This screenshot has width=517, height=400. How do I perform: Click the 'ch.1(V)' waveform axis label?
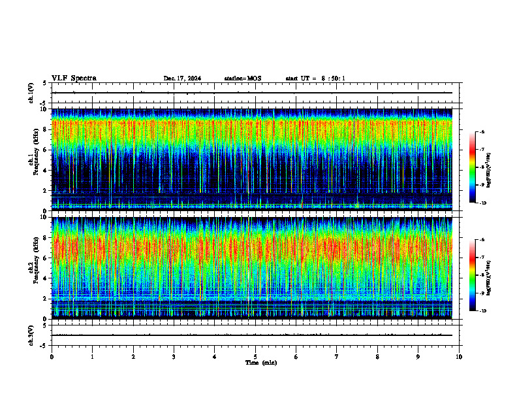(x=31, y=93)
